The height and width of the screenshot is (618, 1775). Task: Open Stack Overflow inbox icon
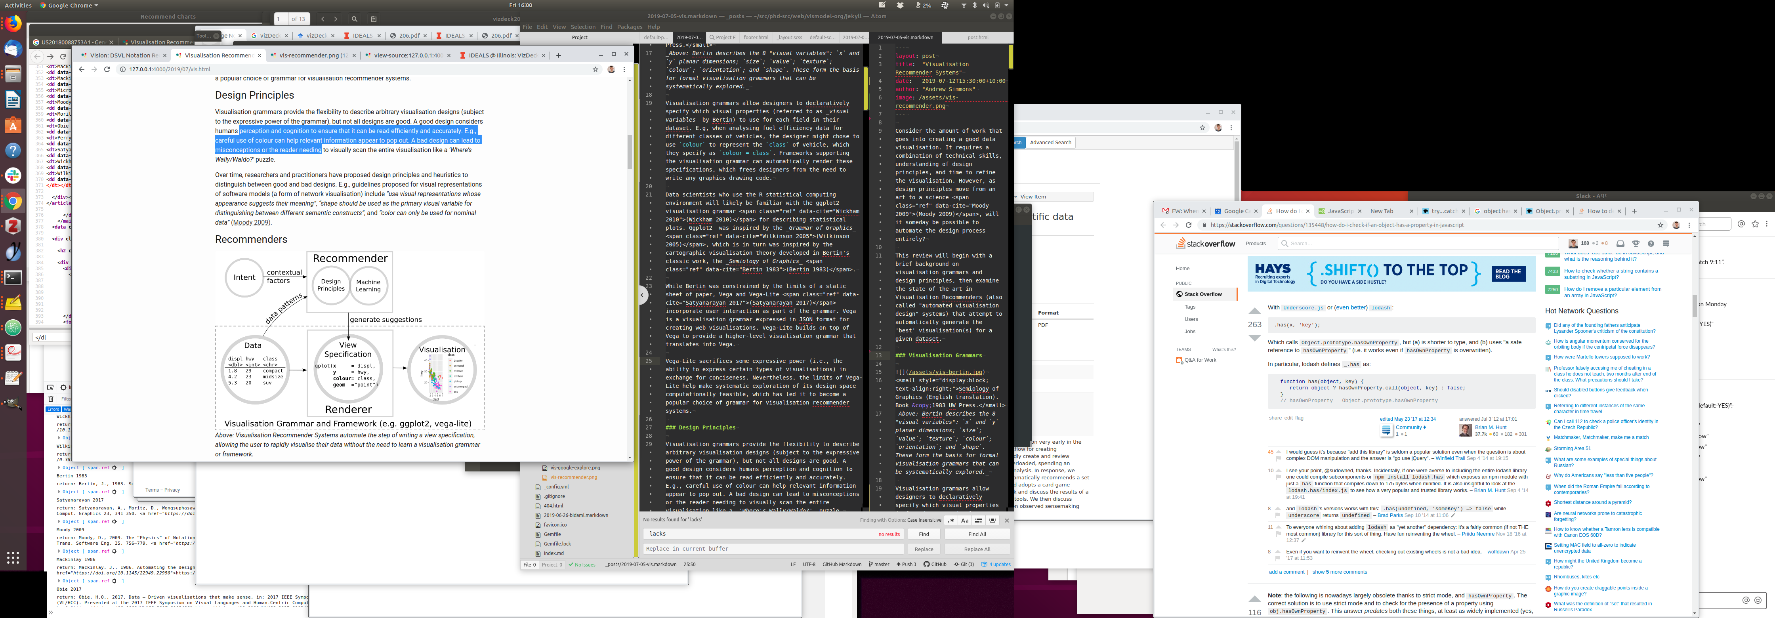[x=1620, y=243]
